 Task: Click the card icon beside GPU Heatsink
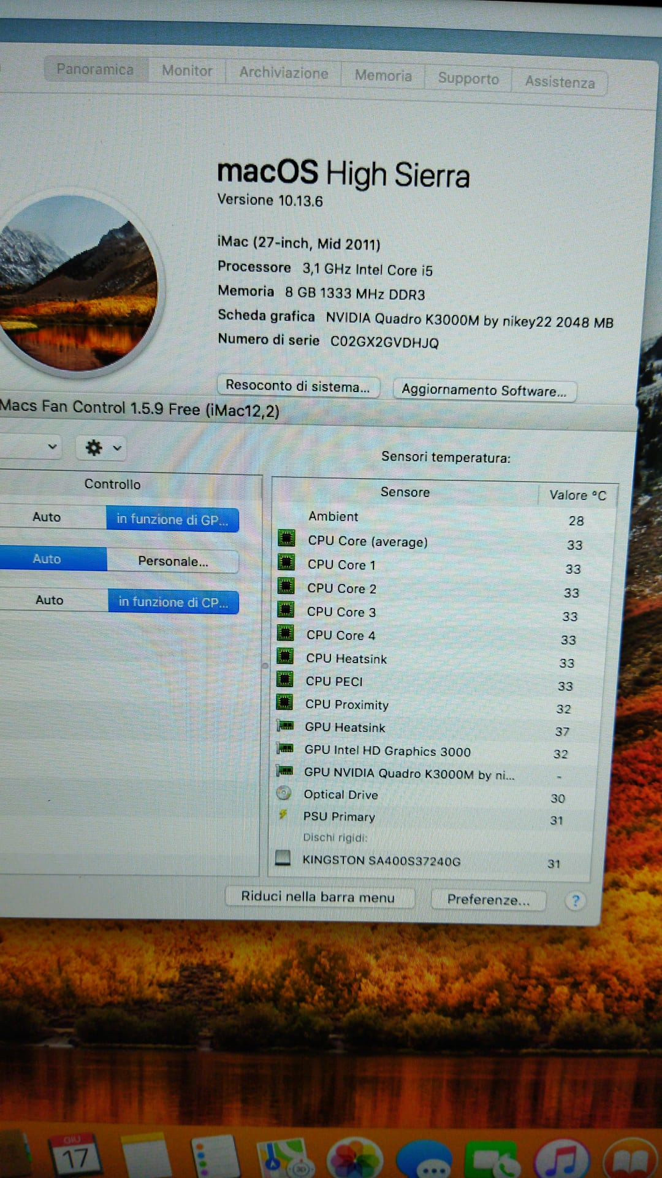[x=285, y=726]
